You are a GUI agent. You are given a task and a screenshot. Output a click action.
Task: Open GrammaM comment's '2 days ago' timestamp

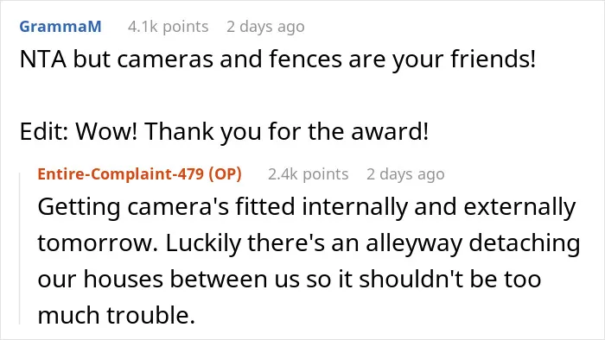click(266, 27)
